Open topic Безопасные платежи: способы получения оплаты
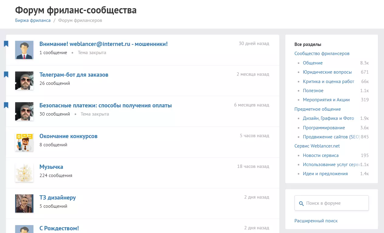Viewport: 384px width, 233px height. pyautogui.click(x=106, y=105)
